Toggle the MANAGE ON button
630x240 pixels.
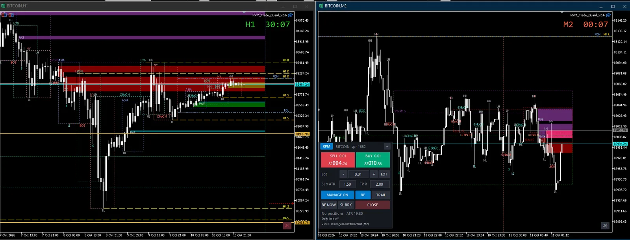337,195
